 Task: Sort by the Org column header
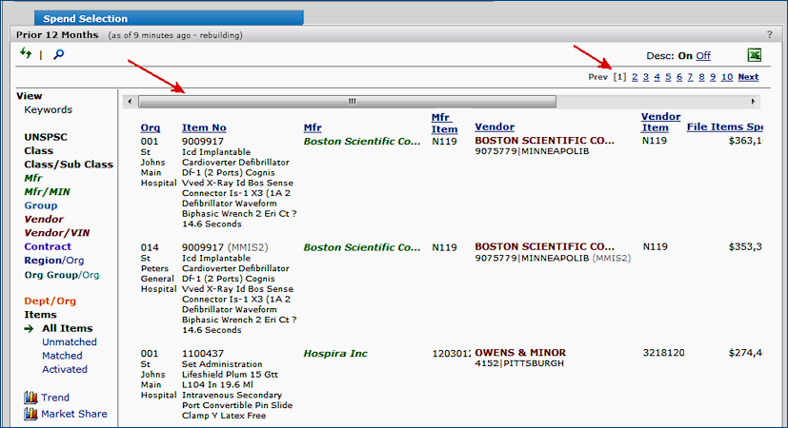tap(151, 127)
